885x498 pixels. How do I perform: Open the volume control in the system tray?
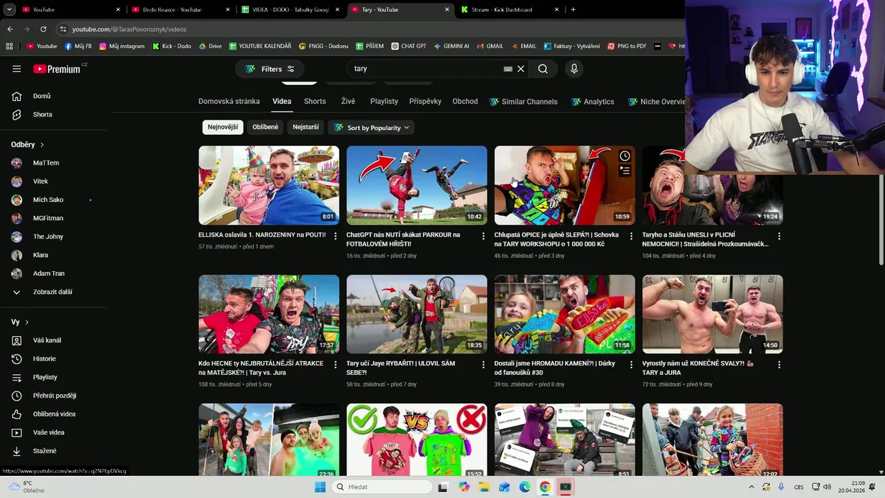pos(827,487)
